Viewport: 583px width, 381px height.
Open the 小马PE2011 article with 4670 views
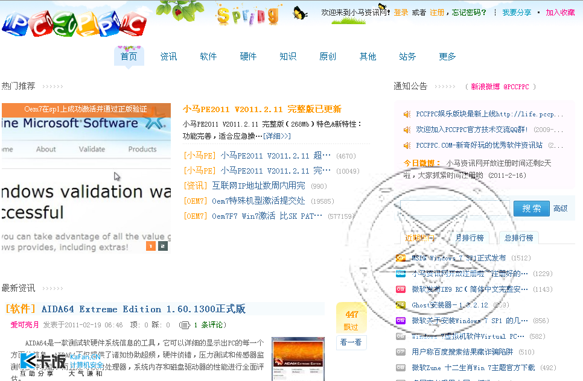click(x=275, y=156)
